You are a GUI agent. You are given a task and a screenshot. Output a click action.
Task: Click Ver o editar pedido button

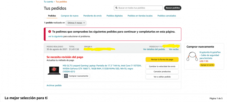point(162,77)
